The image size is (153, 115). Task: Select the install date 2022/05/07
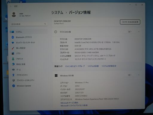(x=80, y=89)
